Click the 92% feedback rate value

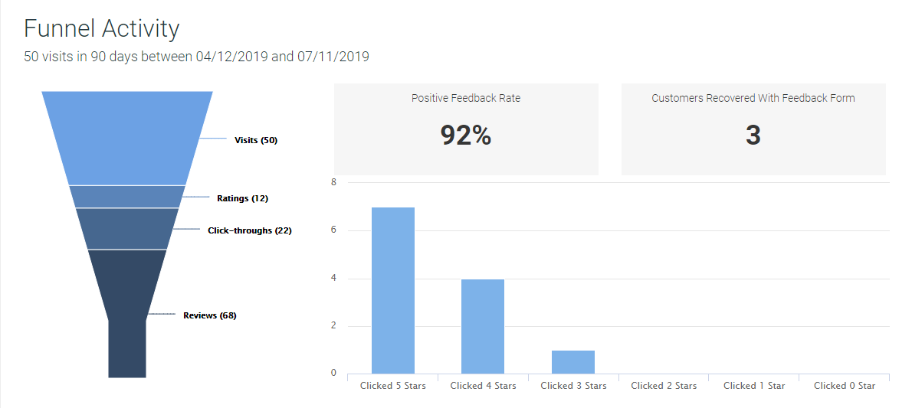click(x=466, y=135)
